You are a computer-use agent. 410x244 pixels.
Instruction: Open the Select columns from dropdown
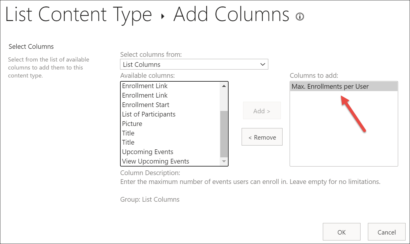tap(194, 64)
